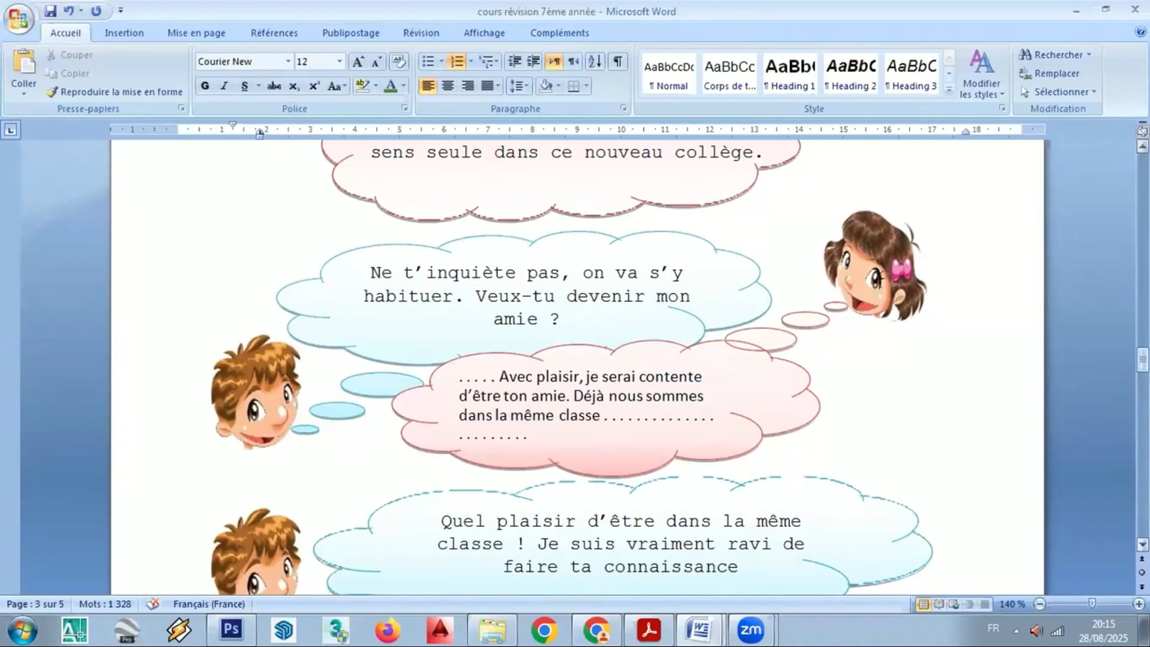1150x647 pixels.
Task: Click the font color A swatch
Action: (391, 86)
